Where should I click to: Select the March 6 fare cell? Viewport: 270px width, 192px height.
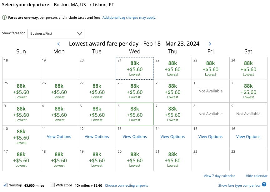click(134, 114)
